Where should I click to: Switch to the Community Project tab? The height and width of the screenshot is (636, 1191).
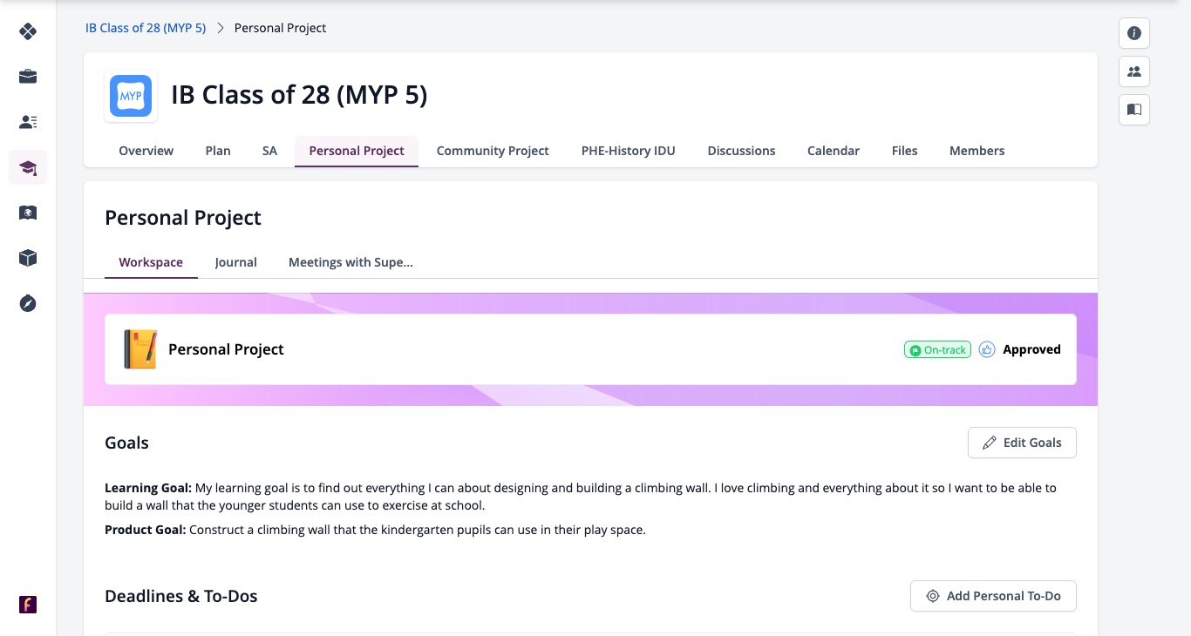click(493, 151)
